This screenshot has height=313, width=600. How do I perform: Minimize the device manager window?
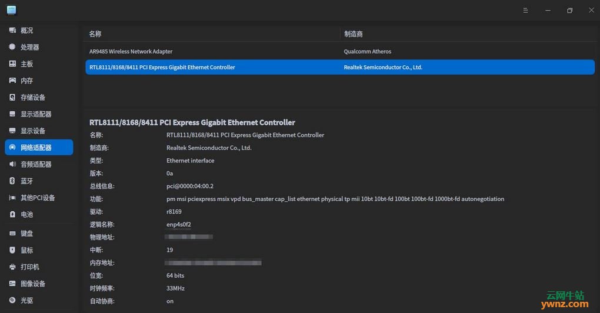tap(548, 11)
